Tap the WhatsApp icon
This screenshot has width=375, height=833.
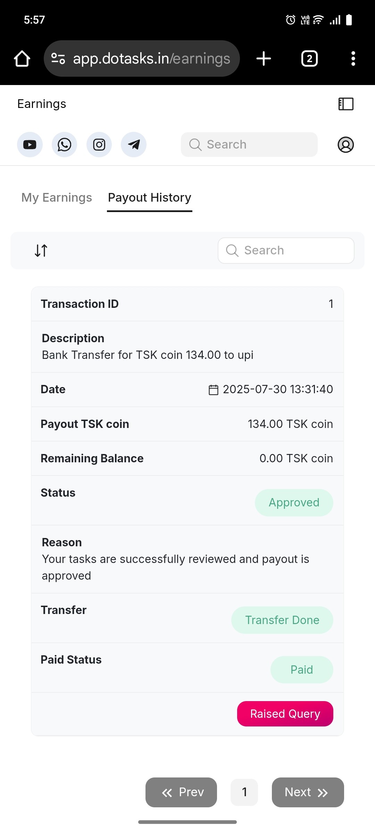pyautogui.click(x=64, y=144)
